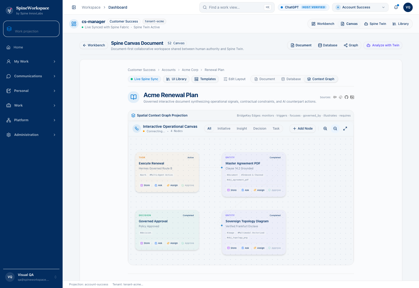Focus the Find a work view search
The image size is (419, 288).
tap(237, 7)
